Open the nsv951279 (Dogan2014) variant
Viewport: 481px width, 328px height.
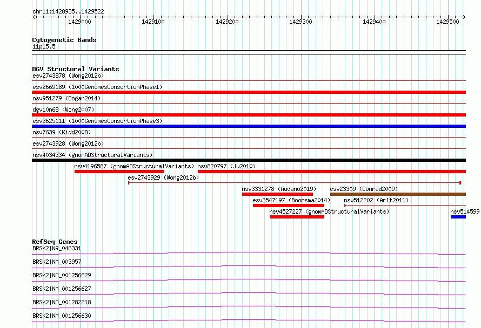(66, 98)
